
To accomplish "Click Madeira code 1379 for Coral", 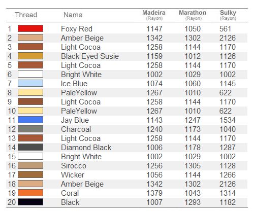I will coord(154,193).
